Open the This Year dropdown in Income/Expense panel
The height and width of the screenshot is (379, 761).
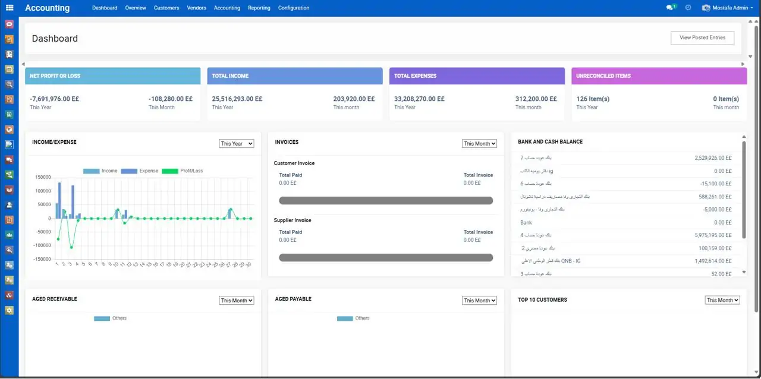tap(236, 143)
